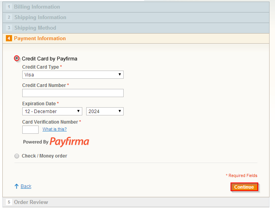Click the 'What is this?' link
Image resolution: width=275 pixels, height=209 pixels.
(55, 129)
